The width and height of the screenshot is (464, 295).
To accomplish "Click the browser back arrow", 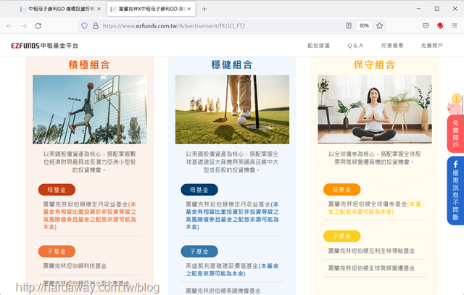I will (9, 26).
